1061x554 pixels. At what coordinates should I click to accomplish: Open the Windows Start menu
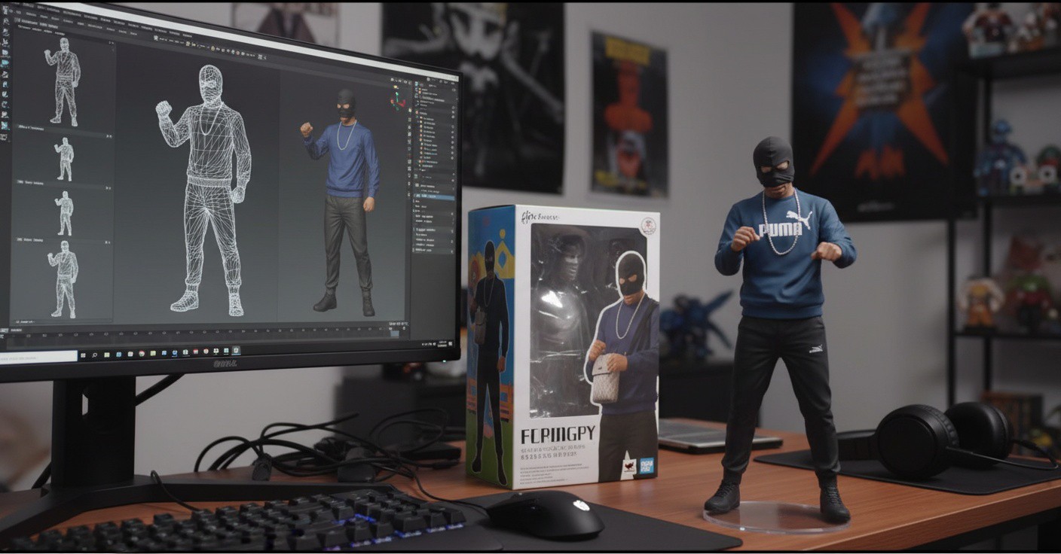(x=83, y=353)
